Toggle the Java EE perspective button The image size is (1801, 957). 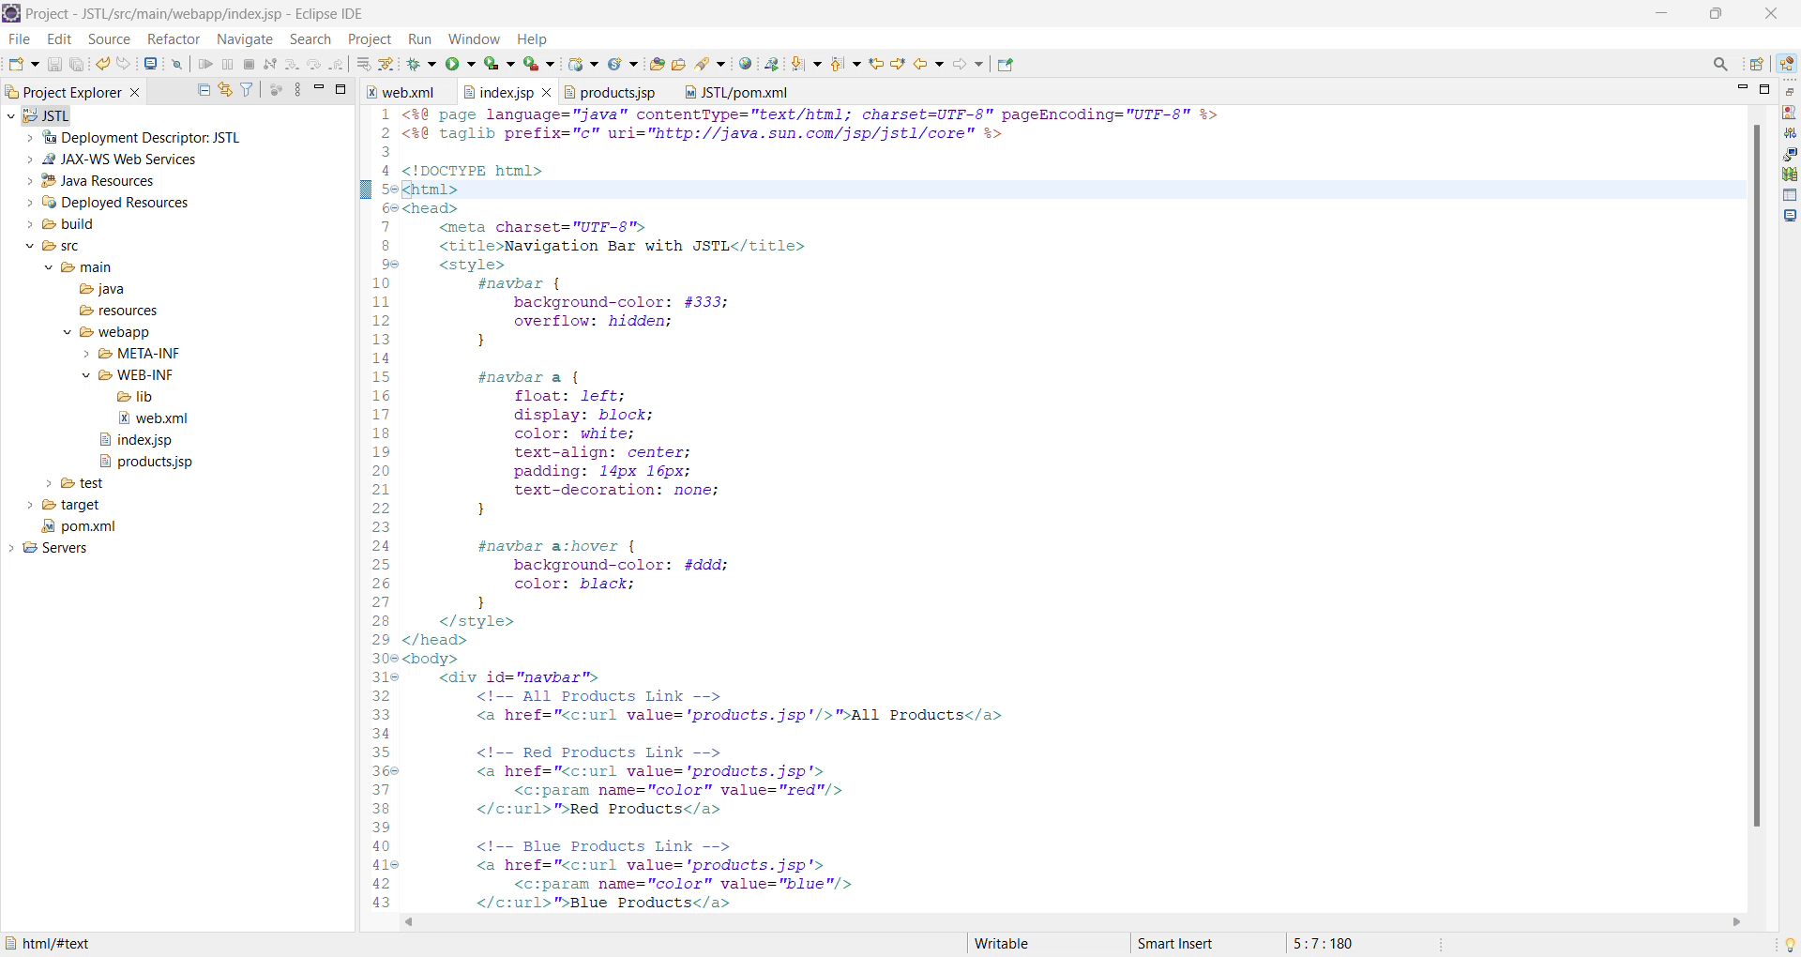coord(1788,65)
